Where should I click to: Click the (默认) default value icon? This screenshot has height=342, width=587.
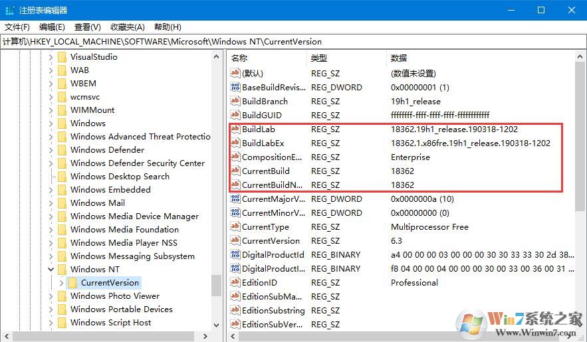[235, 73]
